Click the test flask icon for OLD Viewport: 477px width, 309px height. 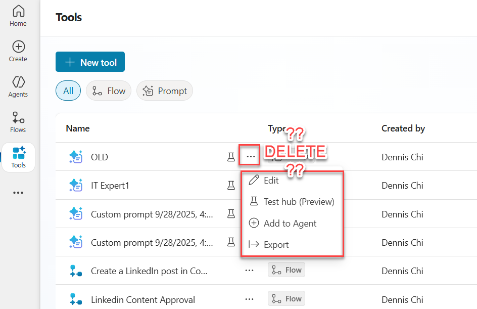[231, 157]
